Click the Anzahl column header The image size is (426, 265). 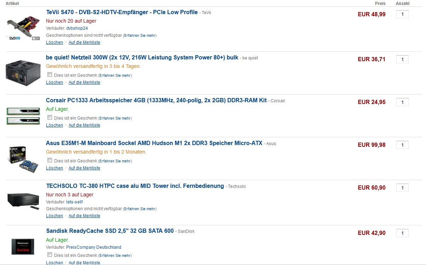point(403,4)
